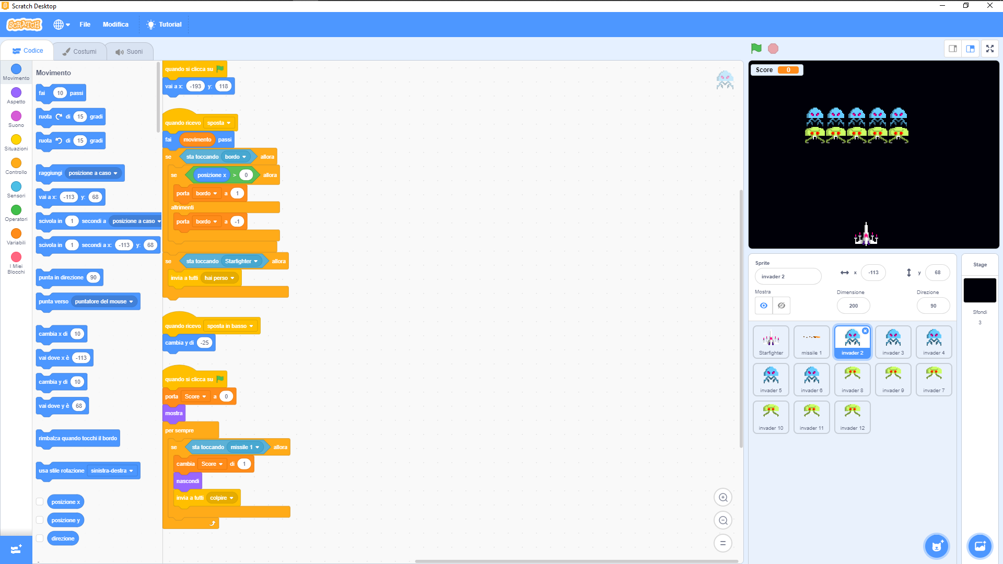Hide invader 2 with the crossed-eye toggle
The width and height of the screenshot is (1003, 564).
tap(781, 305)
